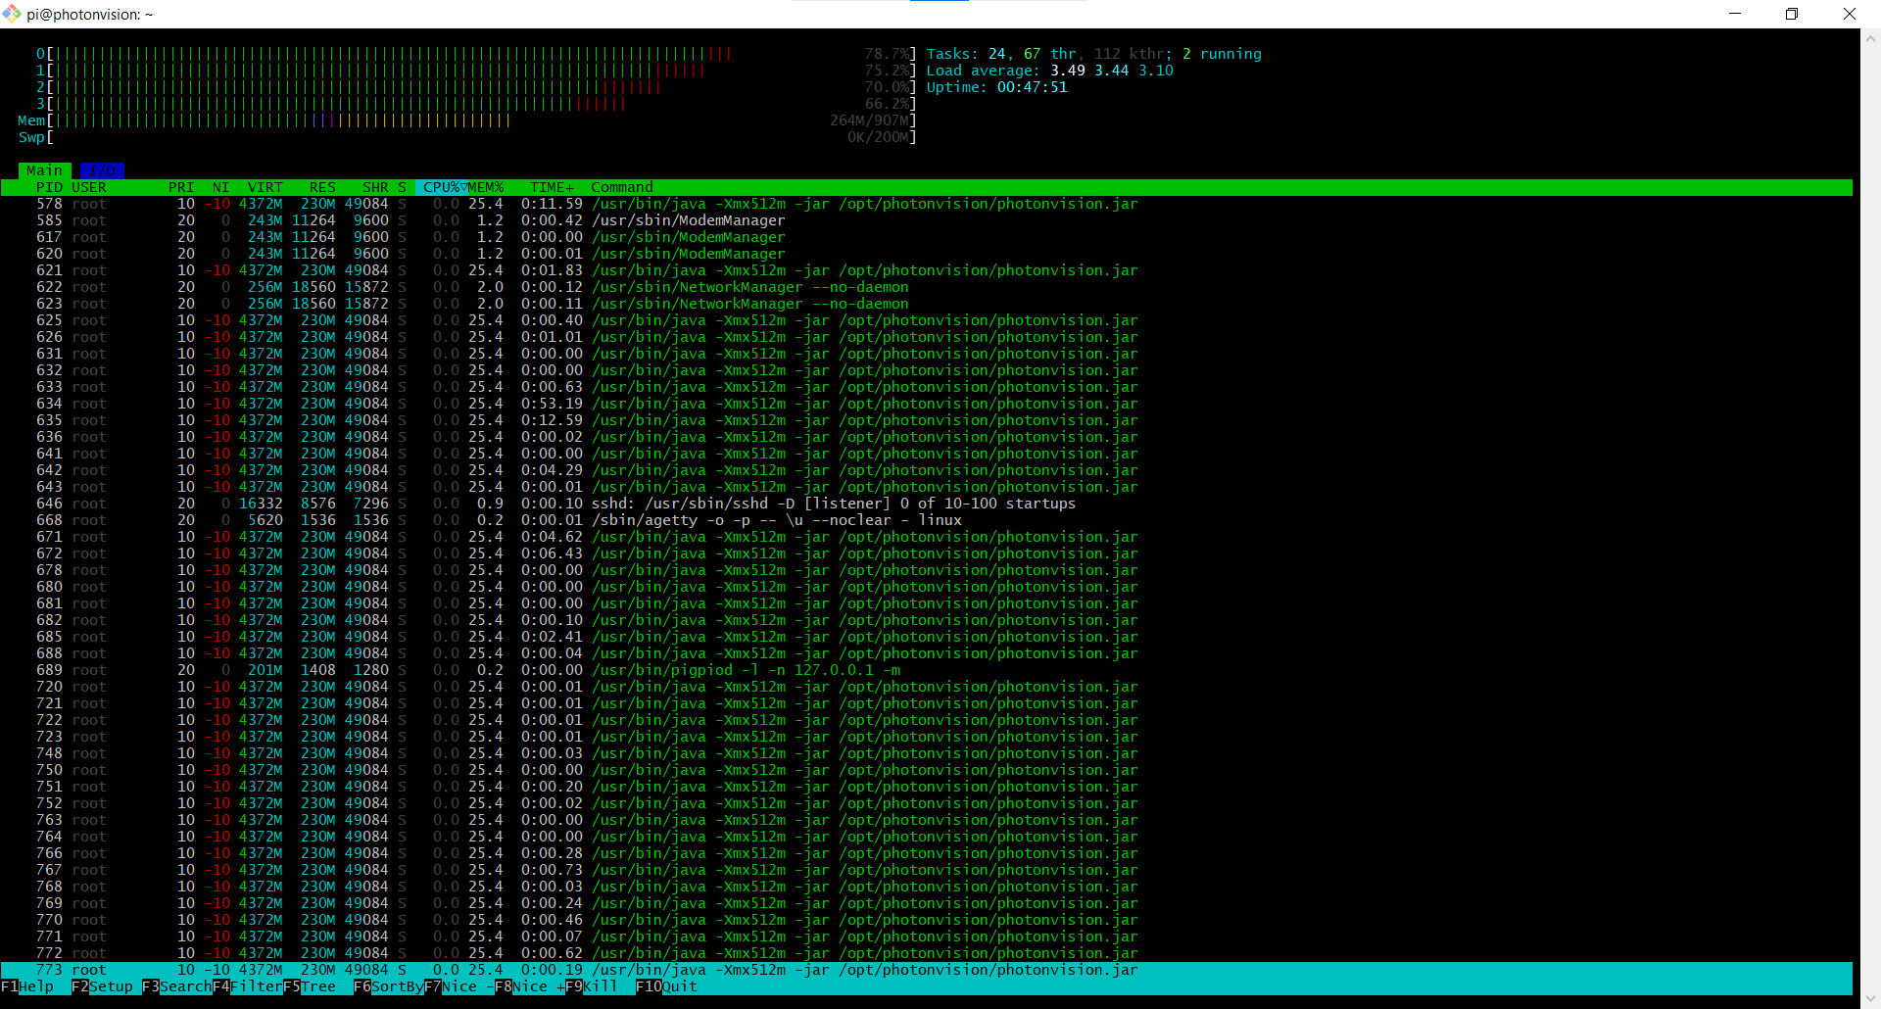Click F3 Search in function bar
Screen dimensions: 1881x1009
tap(176, 986)
